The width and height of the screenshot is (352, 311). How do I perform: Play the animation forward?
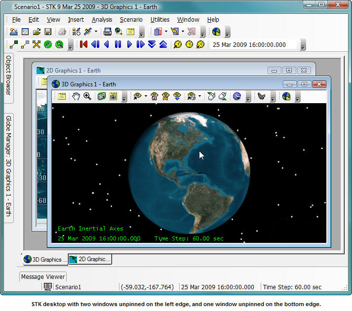129,44
